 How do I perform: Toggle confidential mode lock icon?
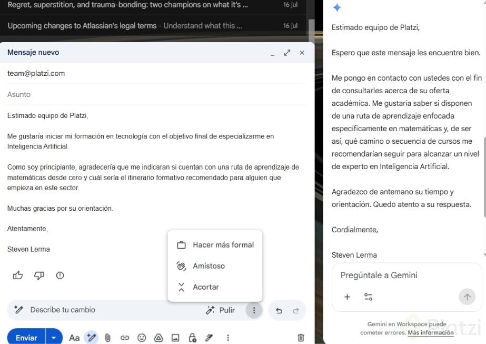pos(193,338)
